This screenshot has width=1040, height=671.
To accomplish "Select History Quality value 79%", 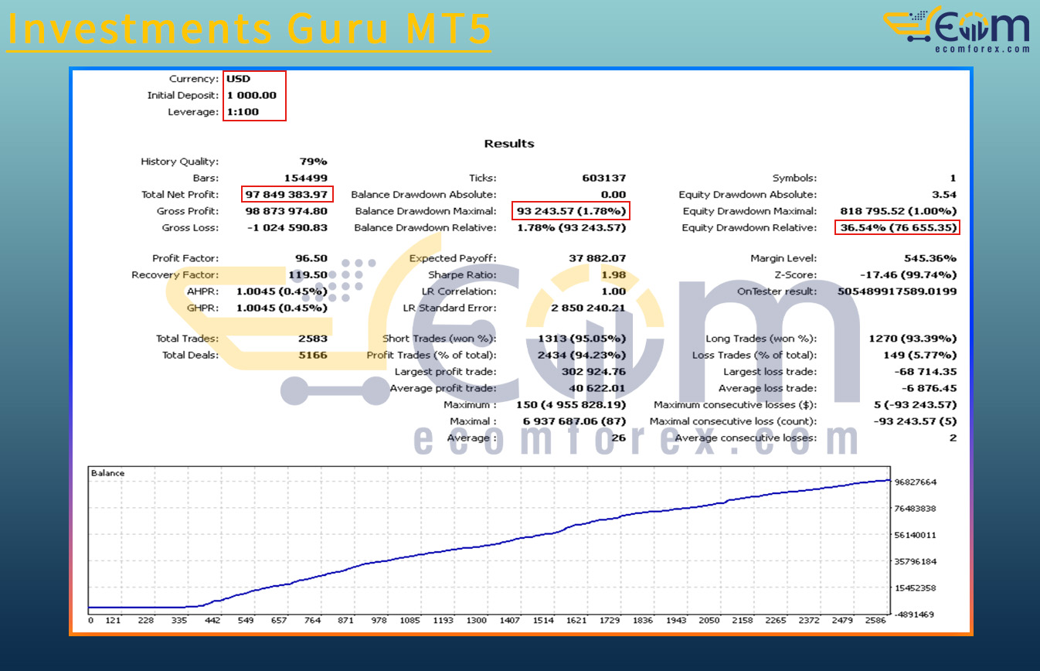I will pos(314,162).
